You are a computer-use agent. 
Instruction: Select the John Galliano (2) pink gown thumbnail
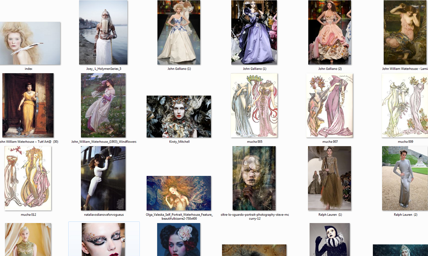tap(329, 32)
